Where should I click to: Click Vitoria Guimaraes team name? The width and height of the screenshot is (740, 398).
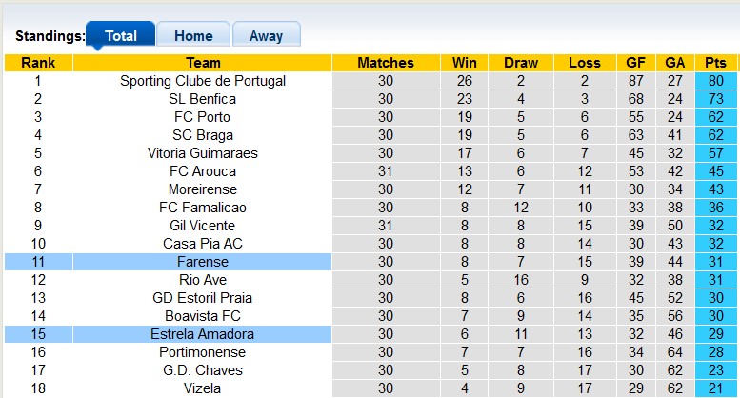(x=203, y=153)
